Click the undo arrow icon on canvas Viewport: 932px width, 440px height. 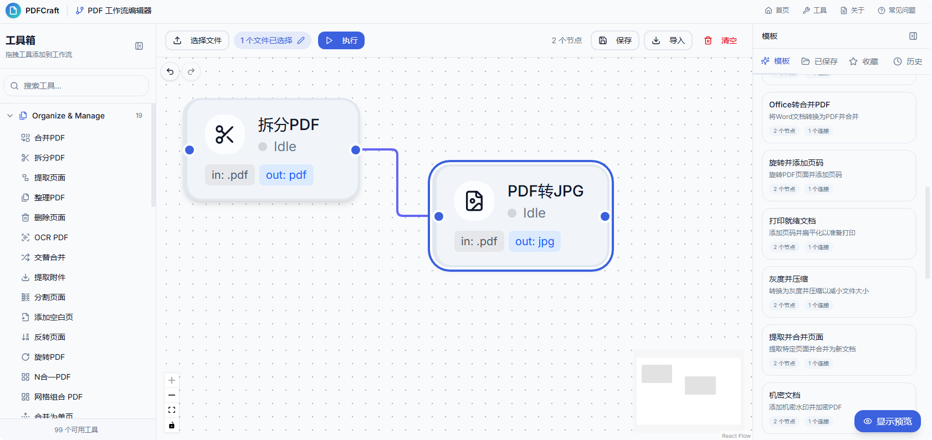click(x=170, y=71)
